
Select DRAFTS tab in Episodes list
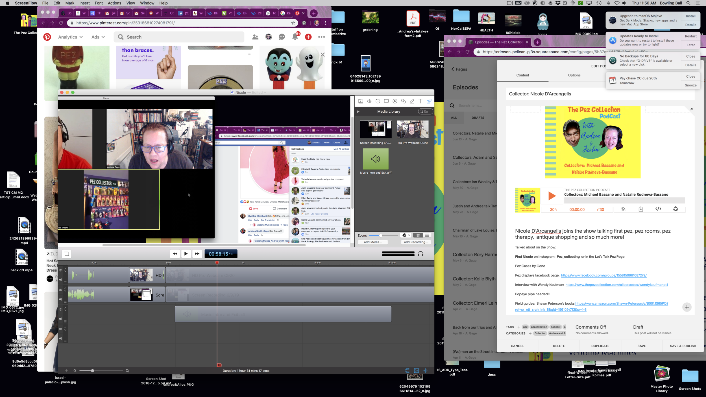click(478, 118)
